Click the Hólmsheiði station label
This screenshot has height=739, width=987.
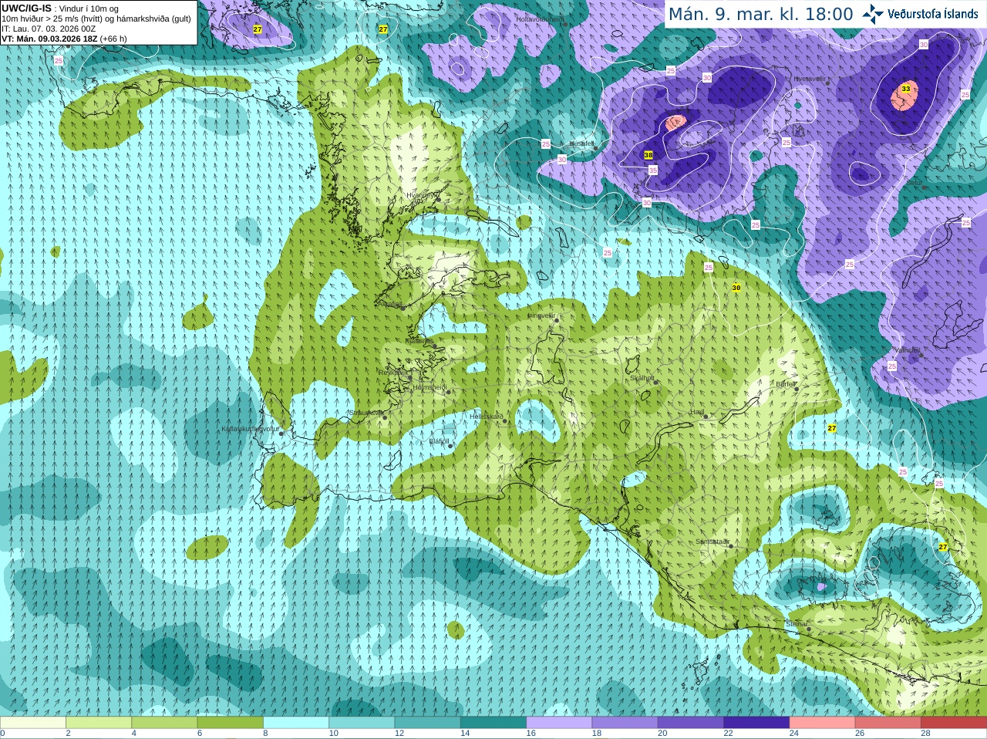[429, 387]
